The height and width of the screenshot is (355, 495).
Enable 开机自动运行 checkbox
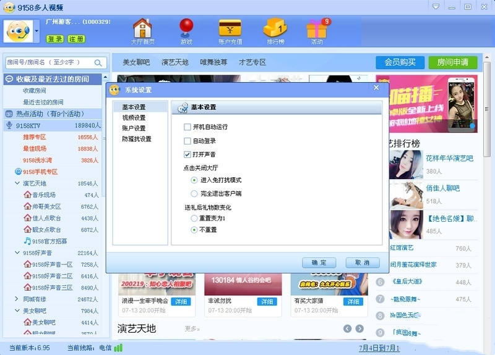(187, 127)
